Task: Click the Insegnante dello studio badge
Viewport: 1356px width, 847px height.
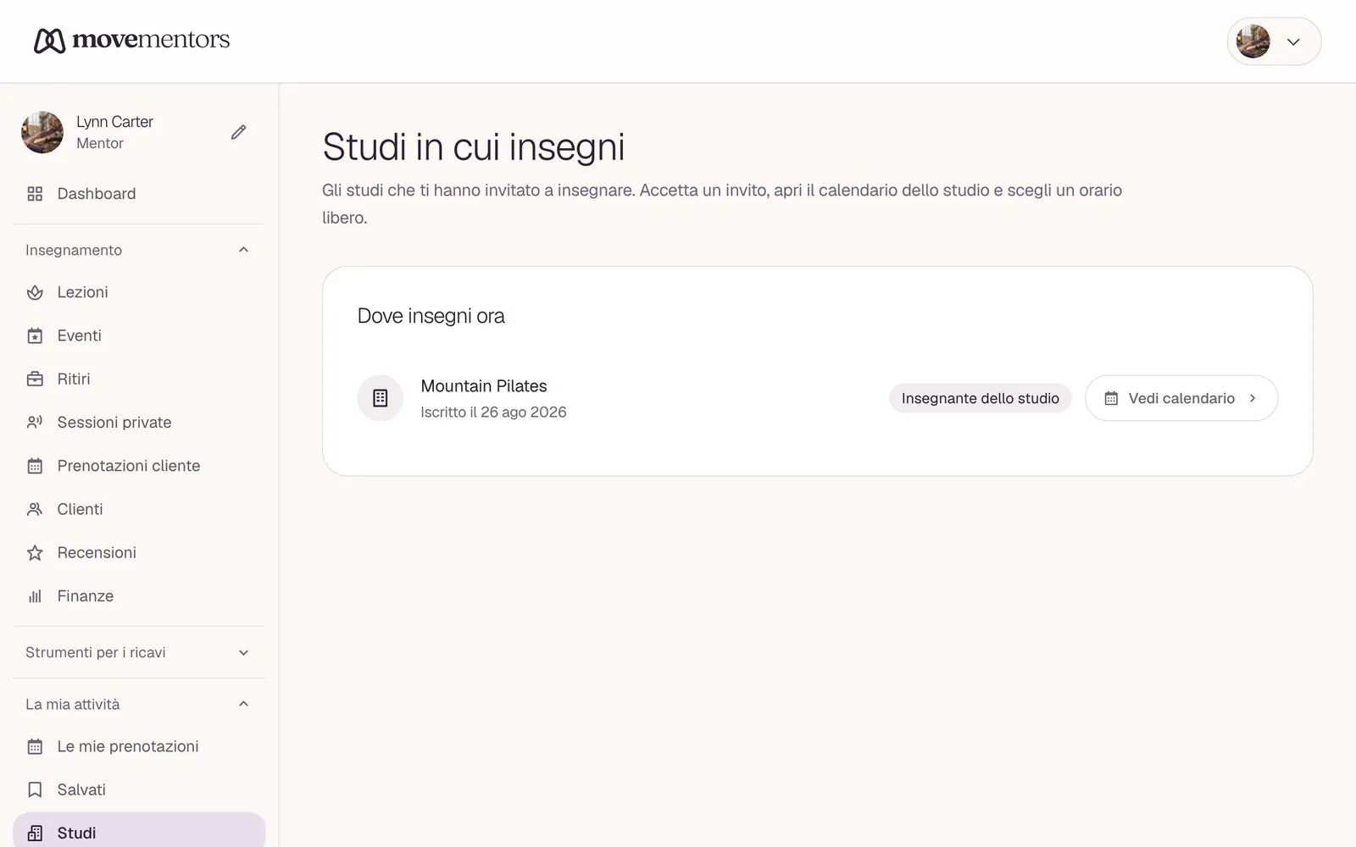Action: [x=981, y=398]
